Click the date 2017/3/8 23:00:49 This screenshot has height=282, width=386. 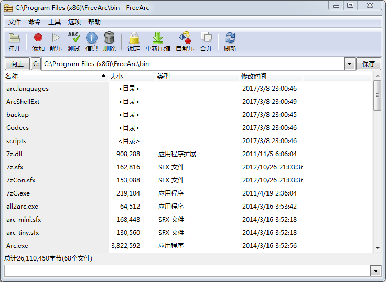pos(270,101)
